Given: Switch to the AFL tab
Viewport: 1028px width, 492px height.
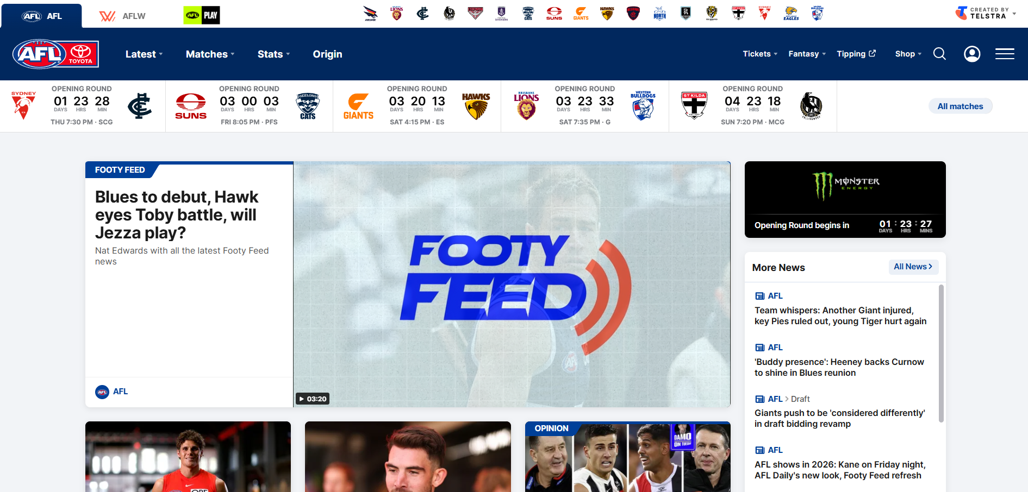Looking at the screenshot, I should [42, 16].
